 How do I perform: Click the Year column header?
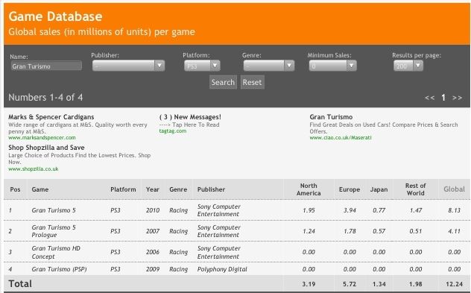[x=153, y=189]
